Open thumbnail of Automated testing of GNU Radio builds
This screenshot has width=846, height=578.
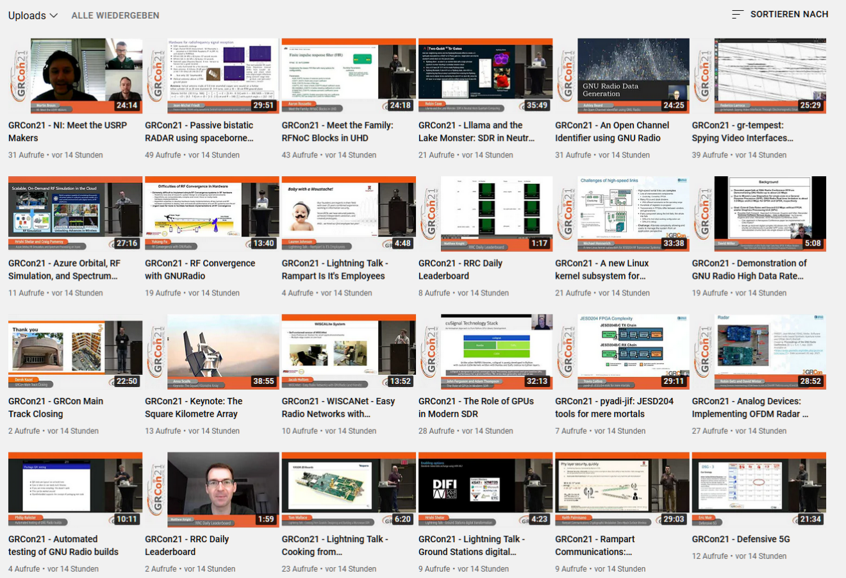(76, 490)
